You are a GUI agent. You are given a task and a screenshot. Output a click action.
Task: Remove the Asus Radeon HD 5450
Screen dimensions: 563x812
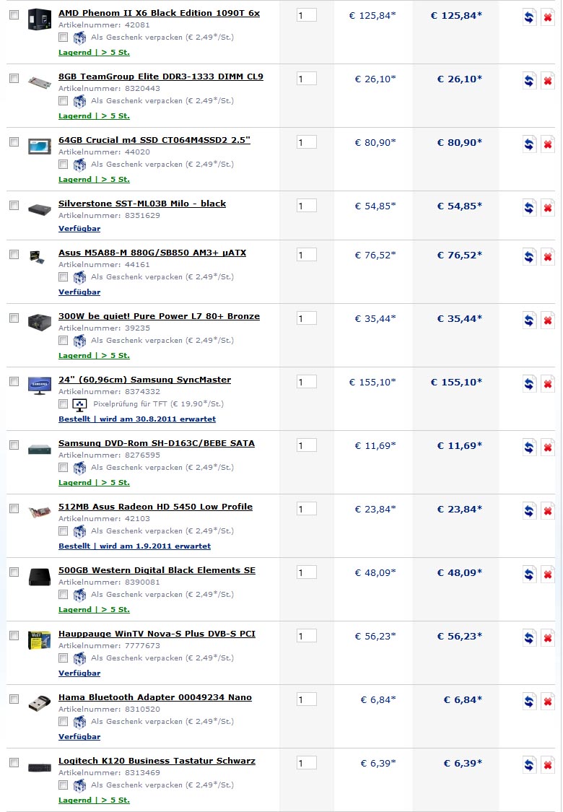click(547, 511)
